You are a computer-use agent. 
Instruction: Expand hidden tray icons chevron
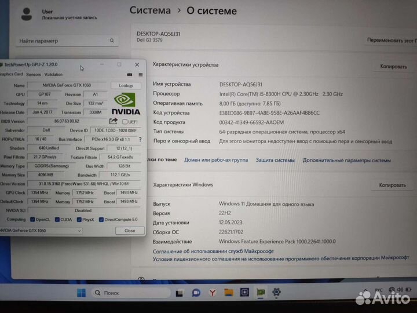(x=365, y=290)
